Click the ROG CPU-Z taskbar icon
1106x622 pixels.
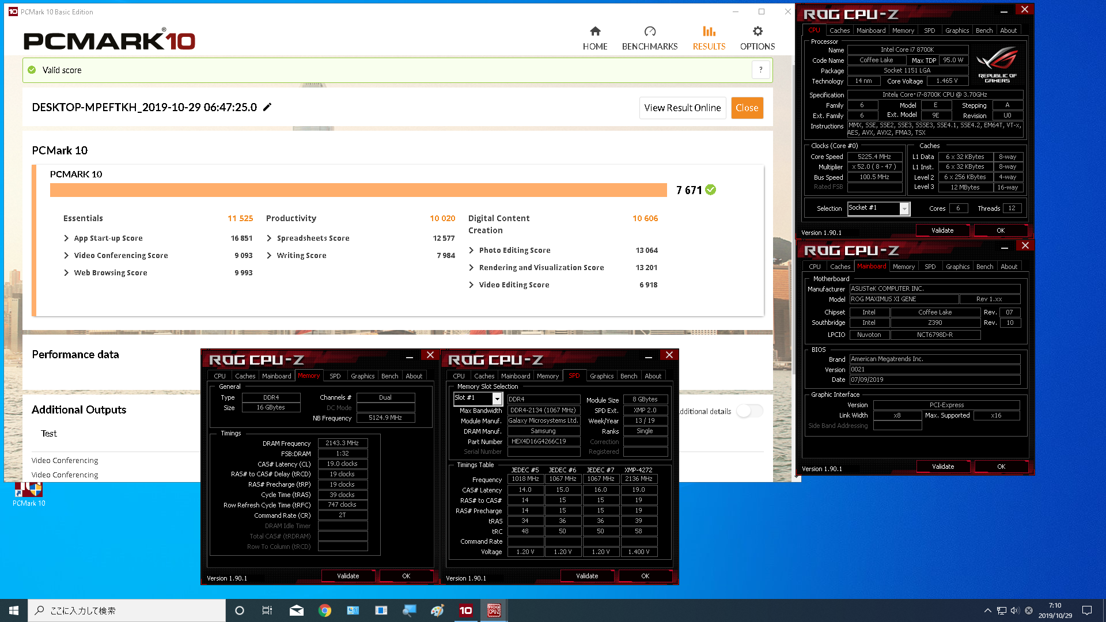[494, 610]
